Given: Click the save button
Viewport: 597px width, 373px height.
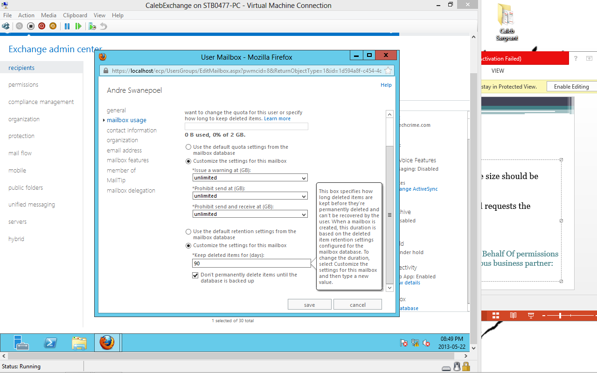Looking at the screenshot, I should (310, 304).
